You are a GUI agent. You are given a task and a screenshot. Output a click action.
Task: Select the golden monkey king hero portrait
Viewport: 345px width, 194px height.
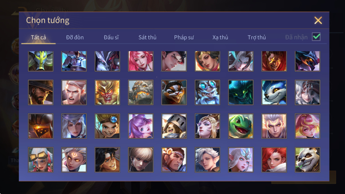click(x=107, y=92)
